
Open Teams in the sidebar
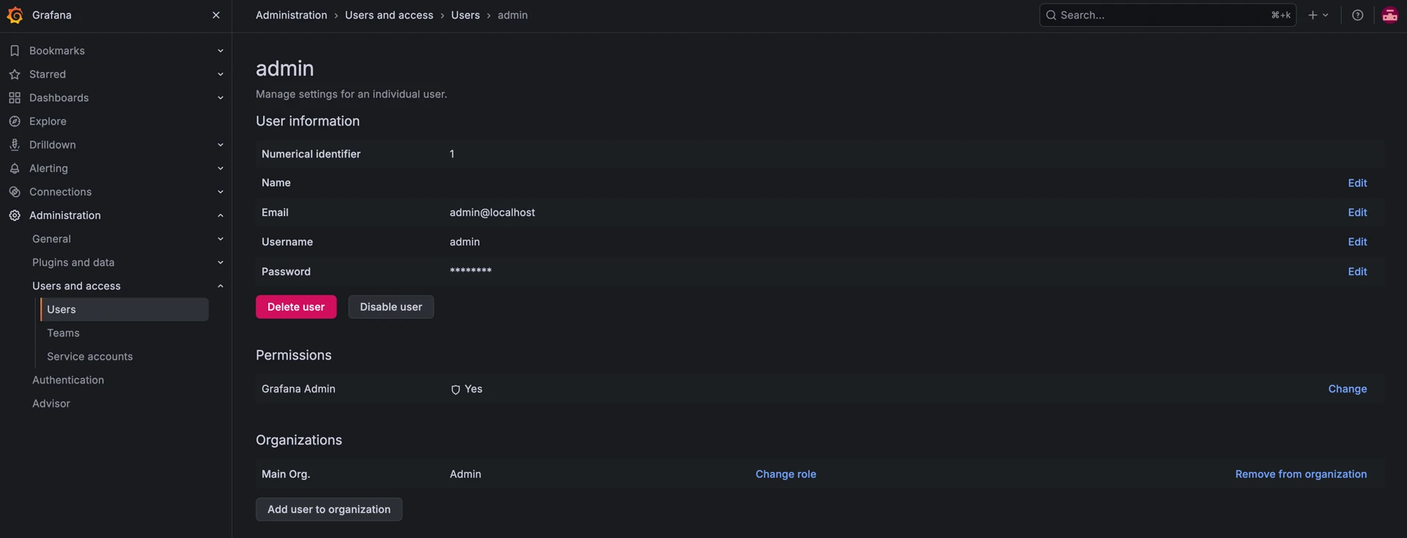pos(63,333)
